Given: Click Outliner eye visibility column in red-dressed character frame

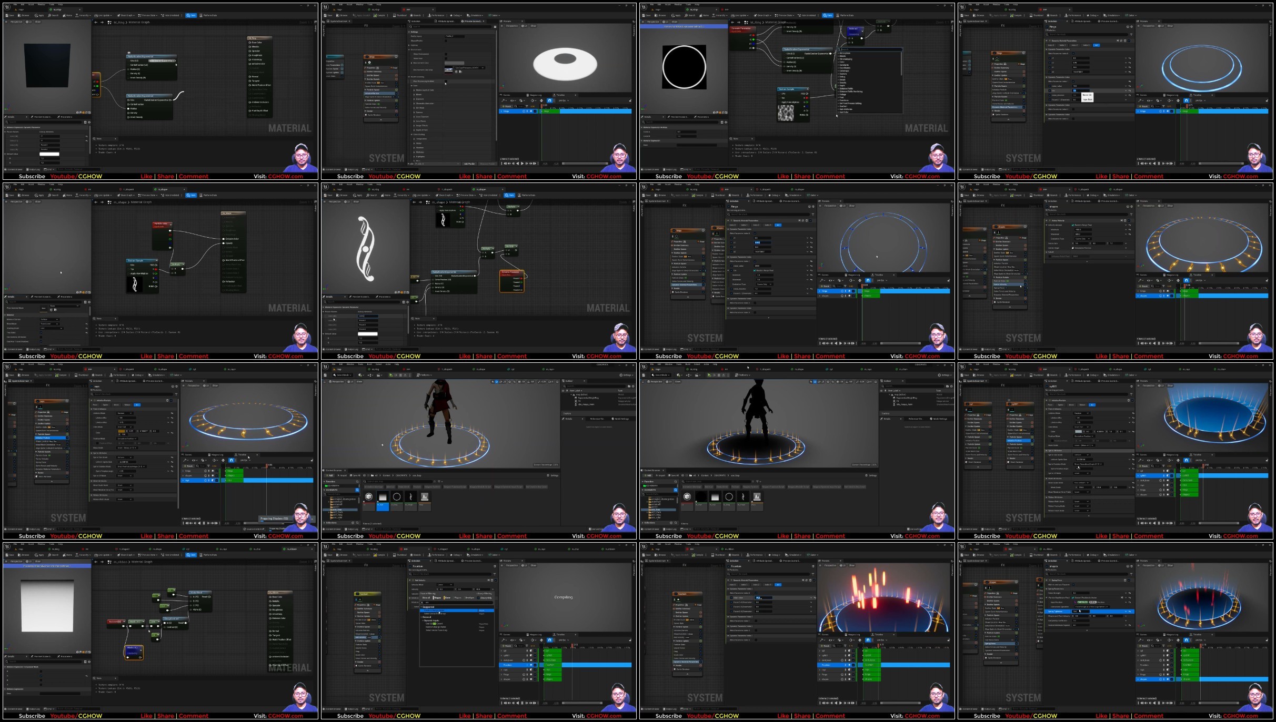Looking at the screenshot, I should point(563,391).
